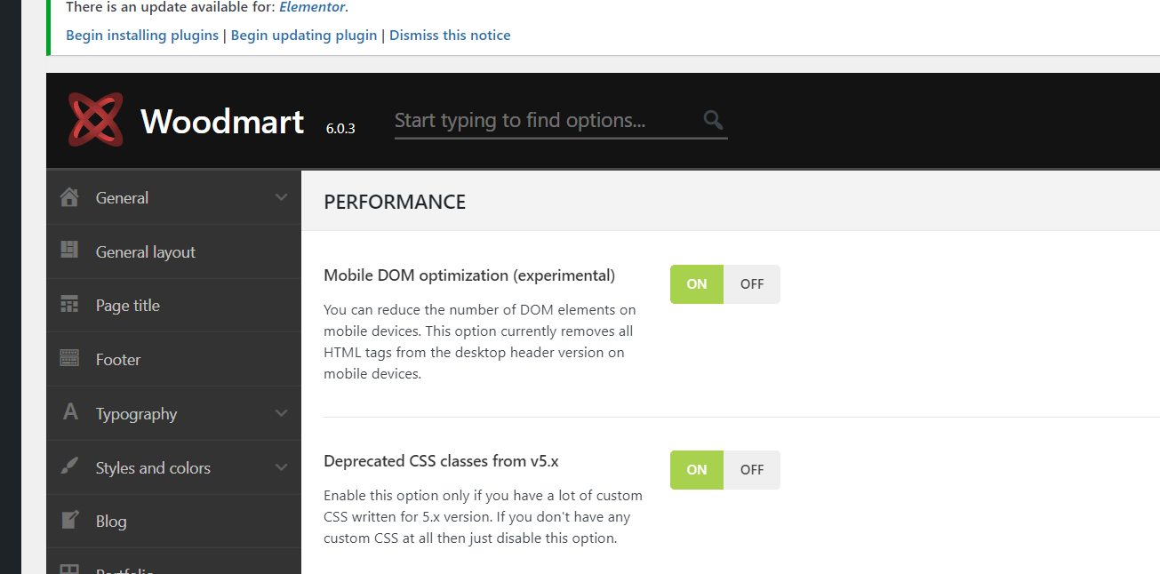Switch Mobile DOM optimization to ON
This screenshot has height=574, width=1160.
(x=697, y=284)
